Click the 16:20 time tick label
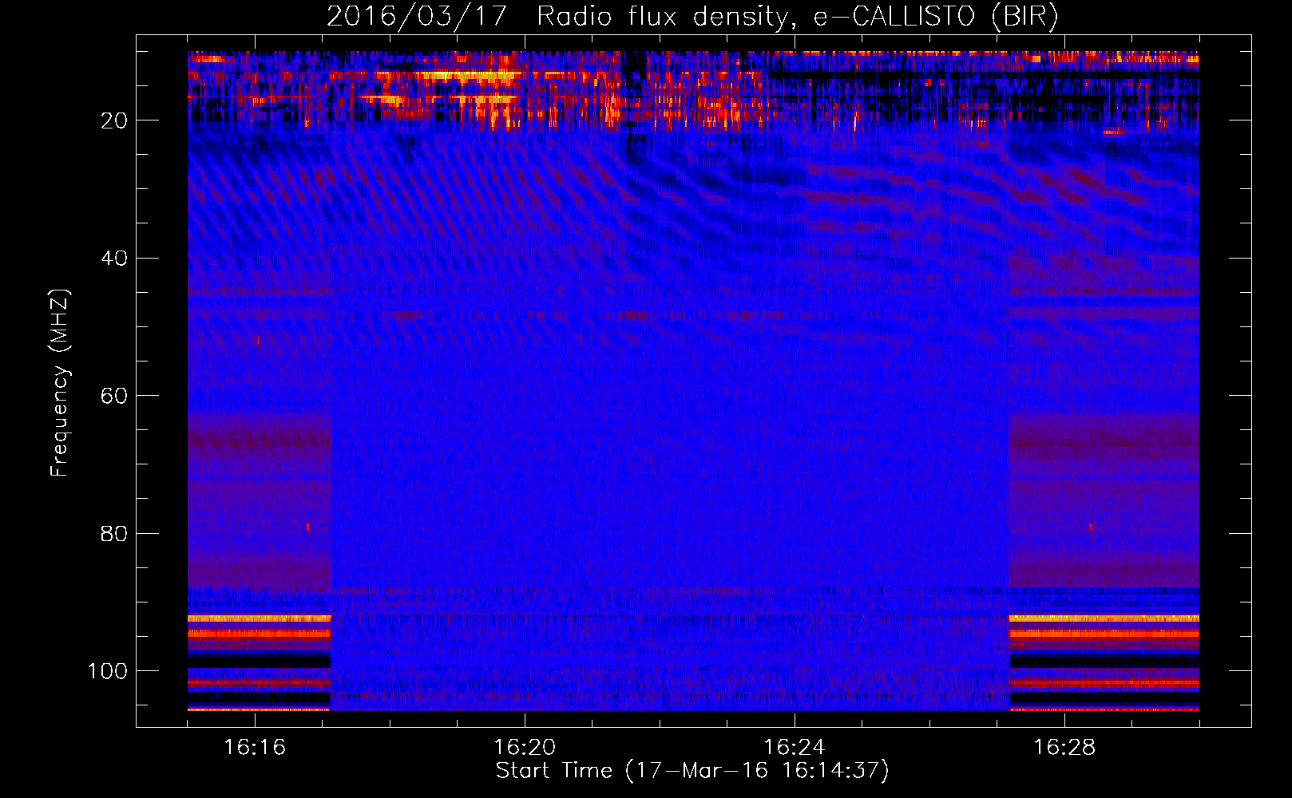Screen dimensions: 1292x798 [525, 747]
